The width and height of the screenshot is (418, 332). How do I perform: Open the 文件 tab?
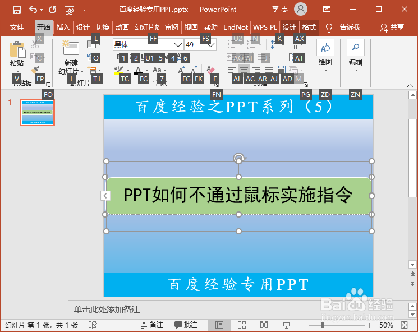[17, 27]
